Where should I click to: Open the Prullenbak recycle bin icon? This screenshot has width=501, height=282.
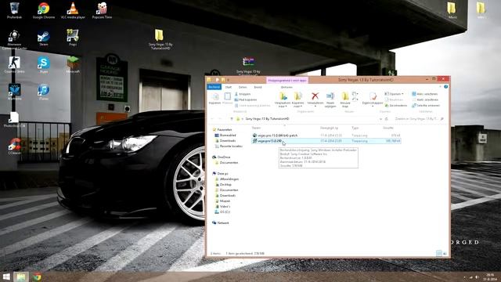[x=14, y=10]
